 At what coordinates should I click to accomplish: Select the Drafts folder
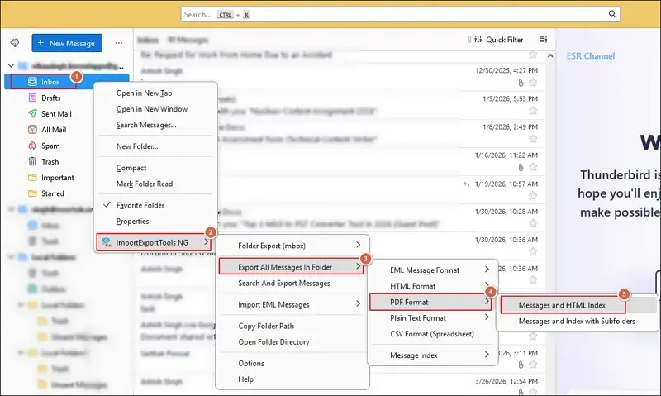pyautogui.click(x=50, y=98)
